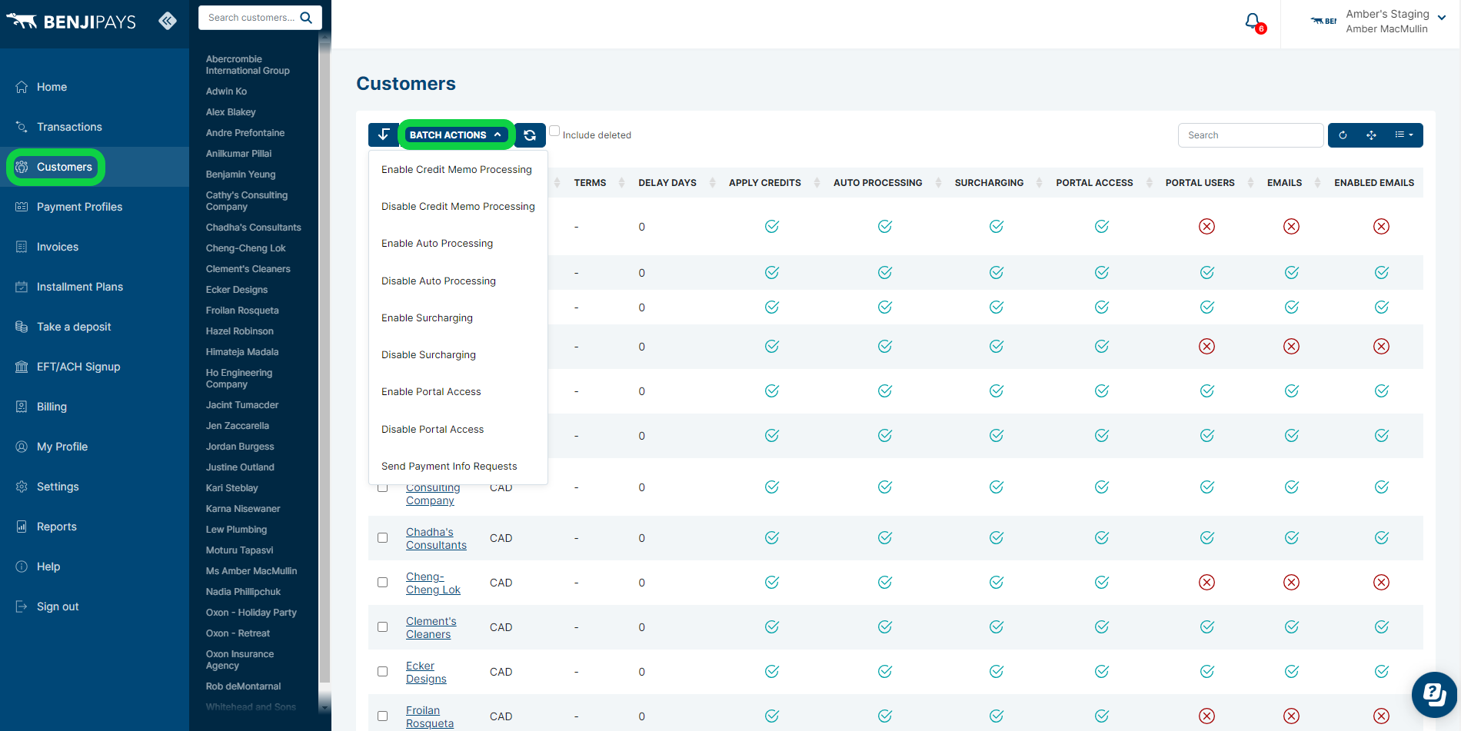Image resolution: width=1461 pixels, height=731 pixels.
Task: Open the Ecker Designs customer link
Action: tap(426, 672)
